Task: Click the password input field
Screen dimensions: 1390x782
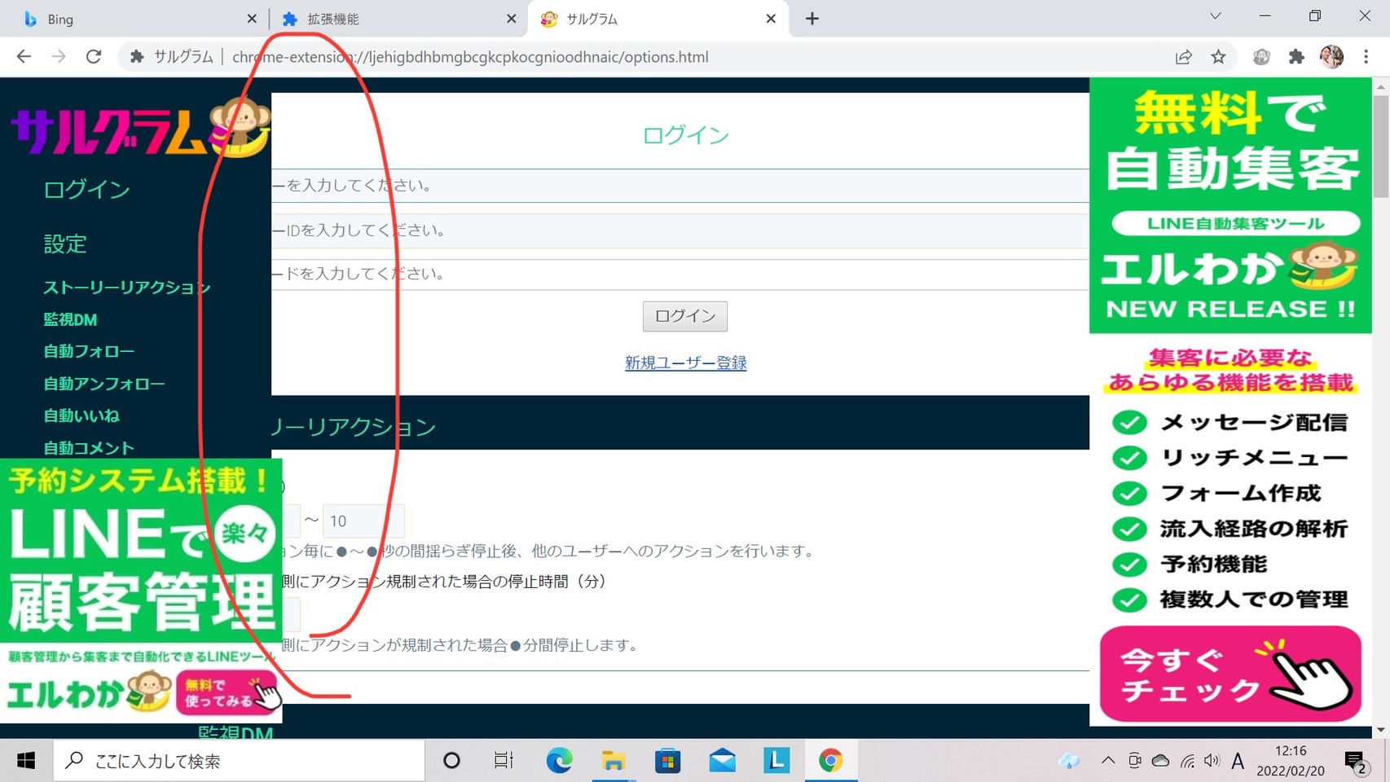Action: [x=680, y=275]
